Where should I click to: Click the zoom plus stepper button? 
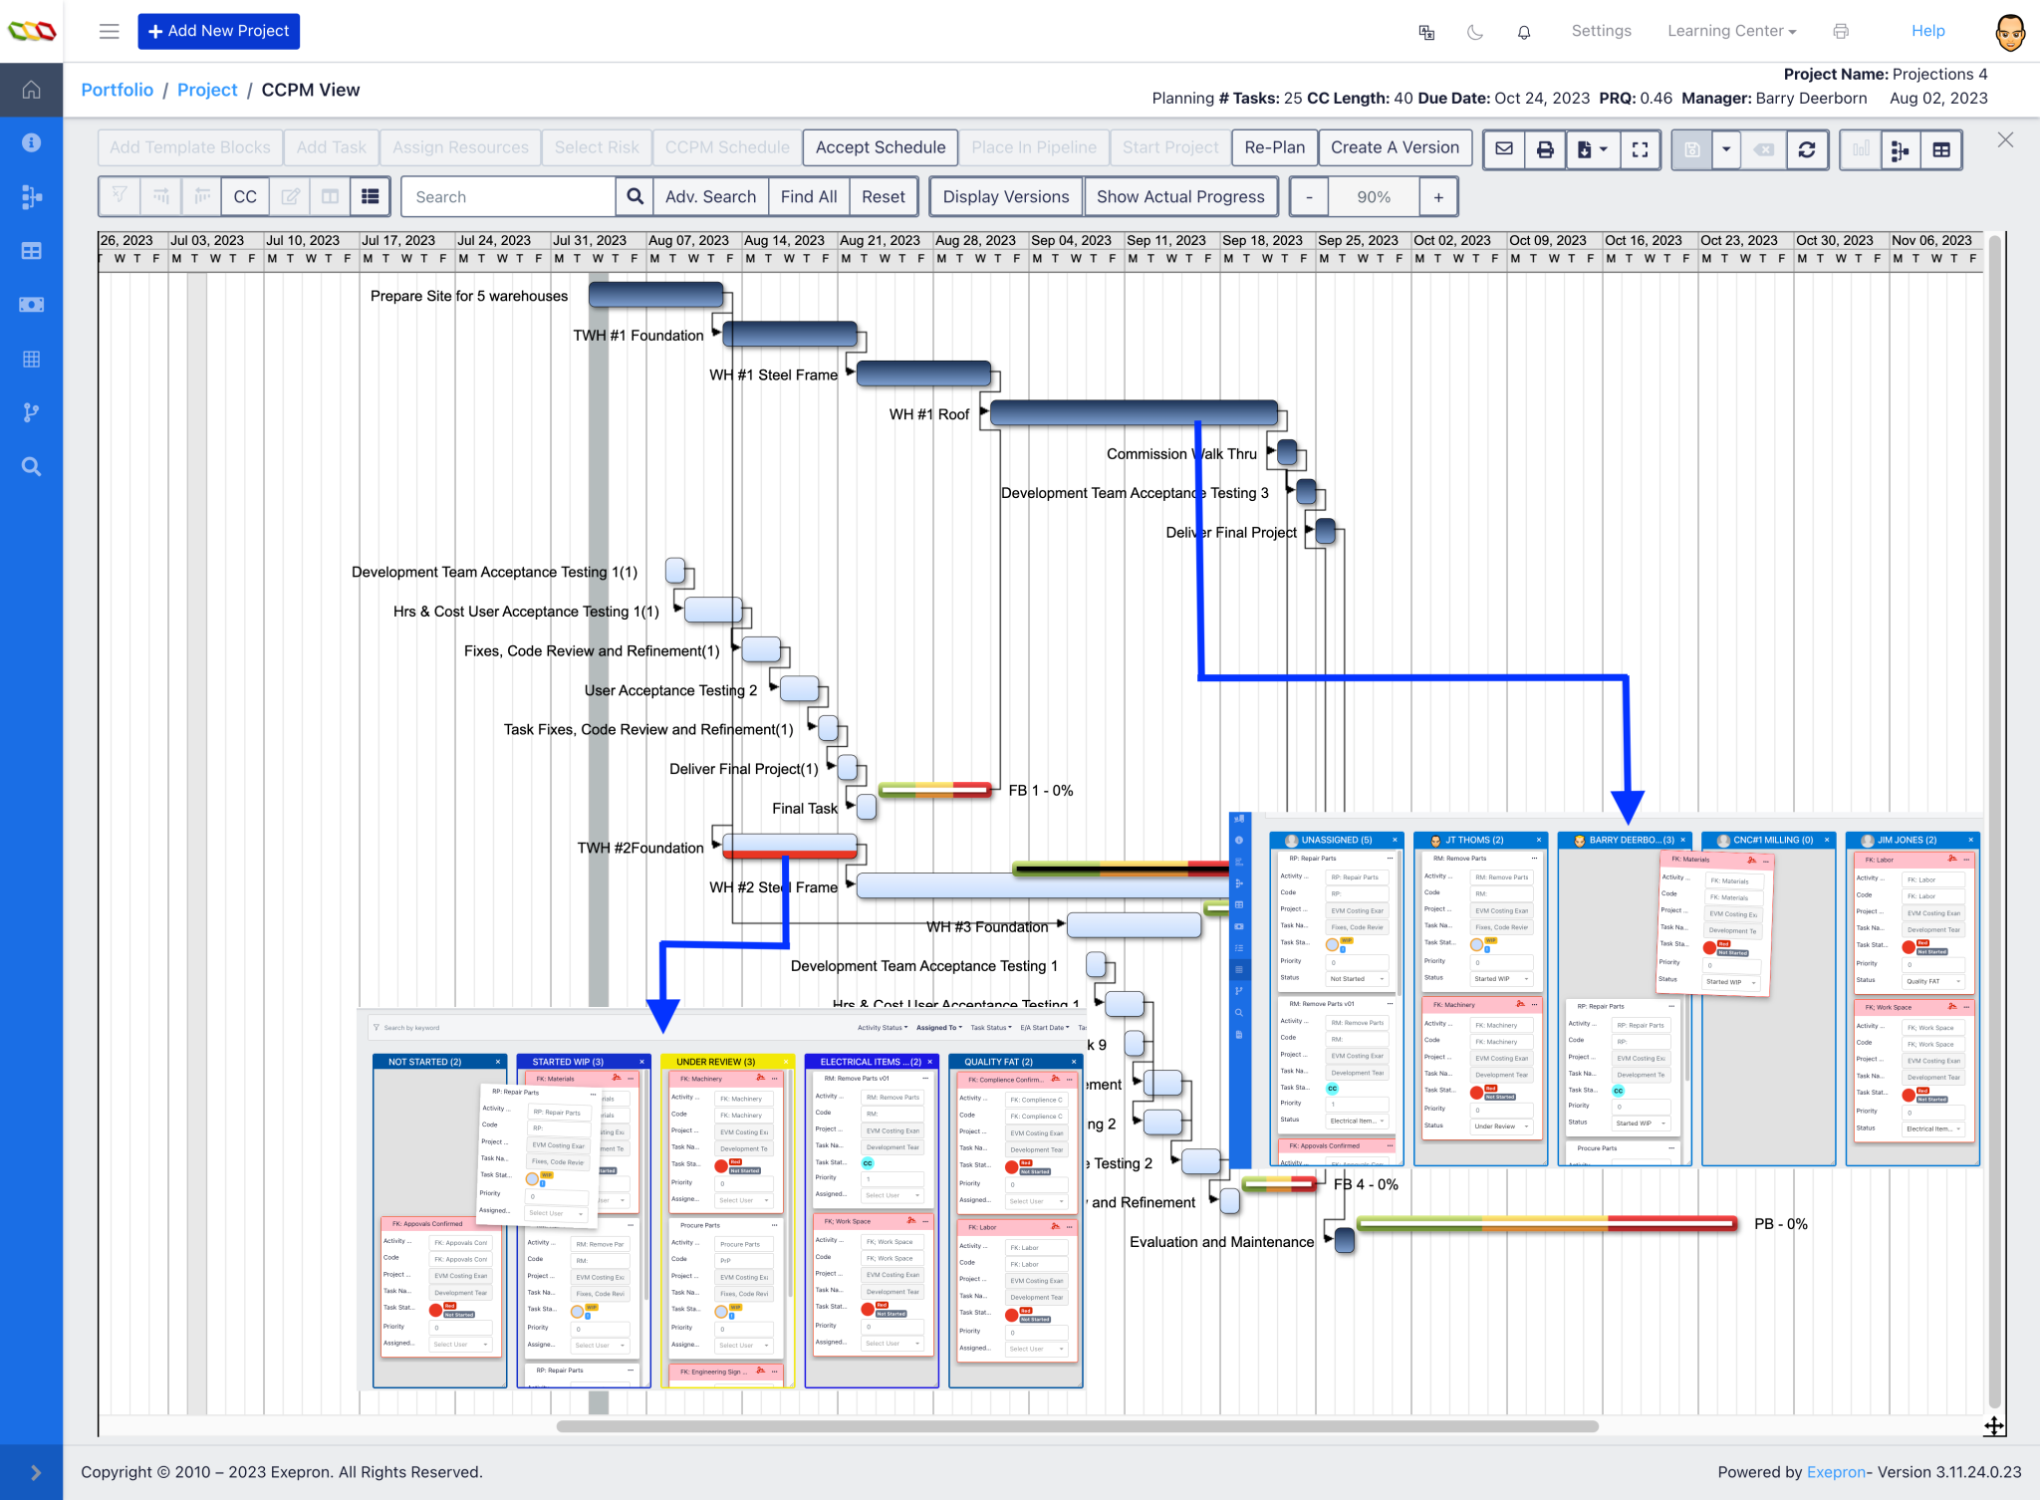(1438, 197)
